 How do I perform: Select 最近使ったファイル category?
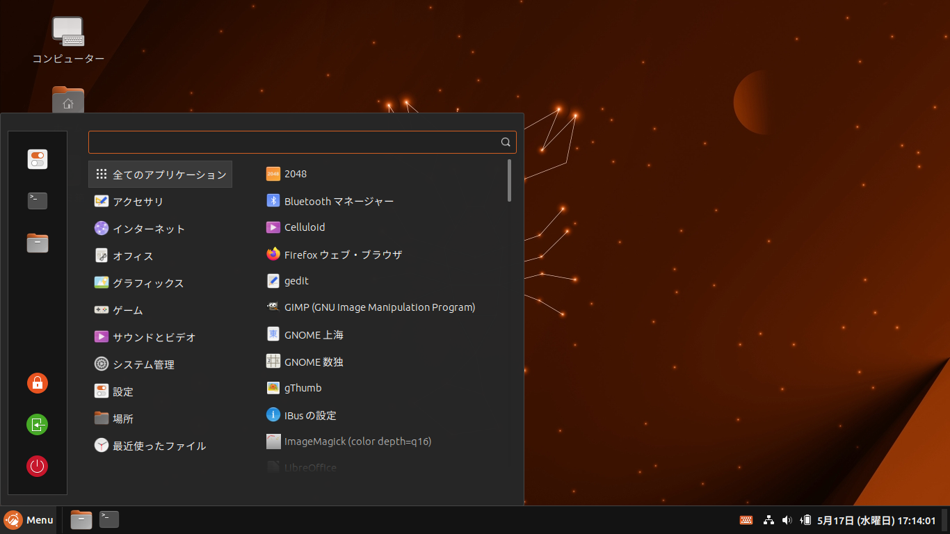point(160,446)
